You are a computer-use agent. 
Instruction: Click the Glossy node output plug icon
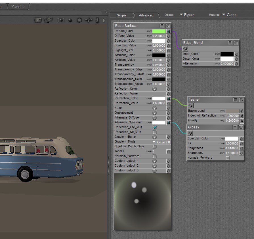tap(190, 133)
